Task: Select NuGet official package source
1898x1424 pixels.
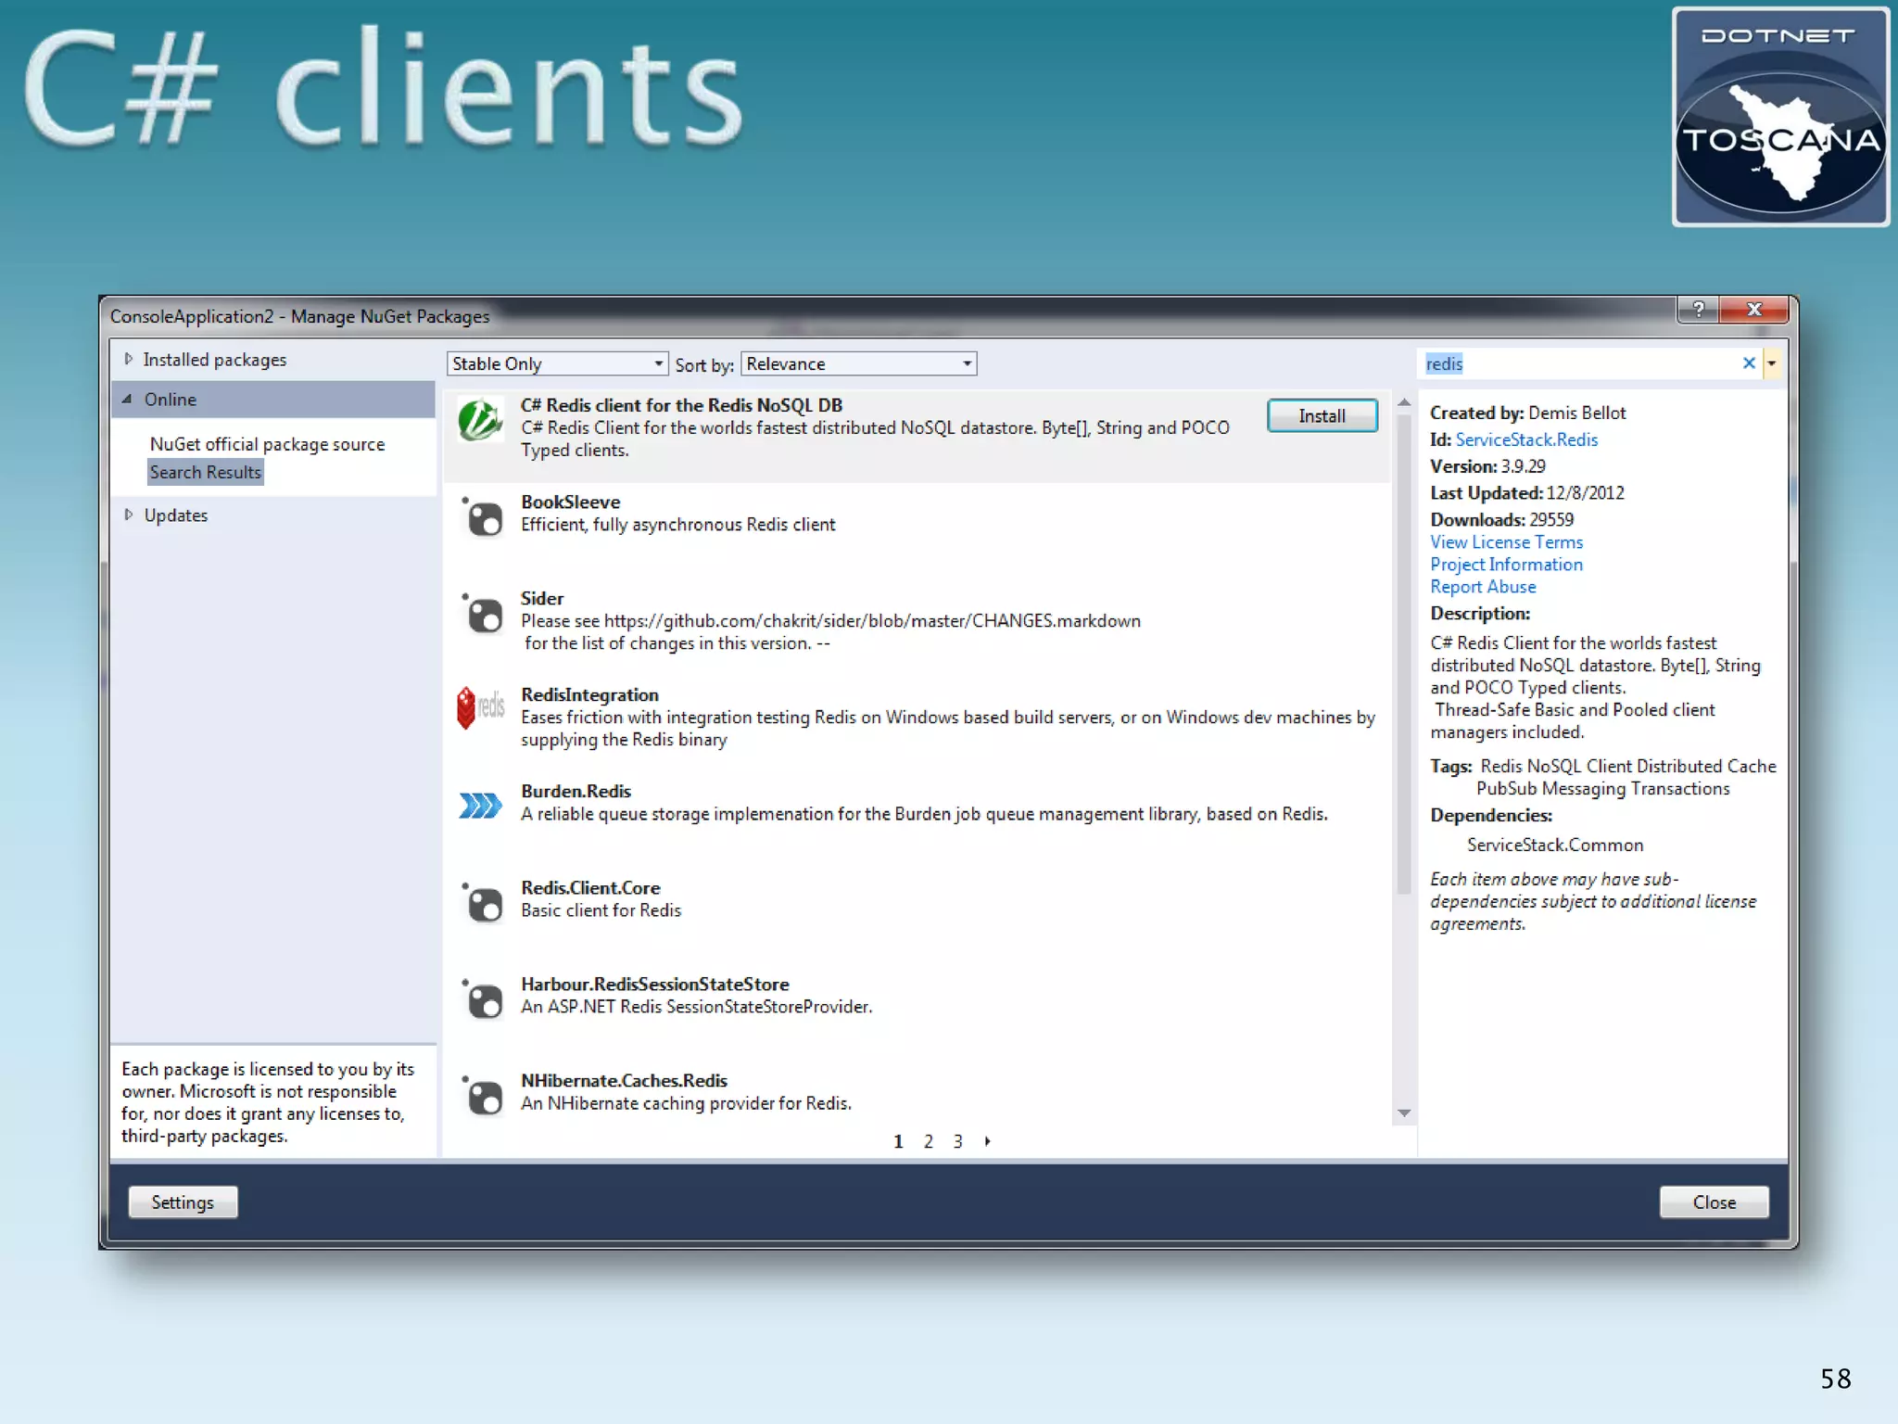Action: click(267, 444)
